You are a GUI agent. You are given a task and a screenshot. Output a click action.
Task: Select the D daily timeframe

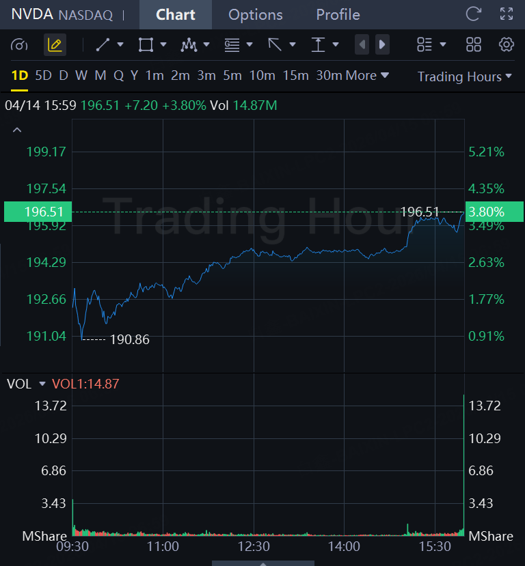[x=64, y=76]
